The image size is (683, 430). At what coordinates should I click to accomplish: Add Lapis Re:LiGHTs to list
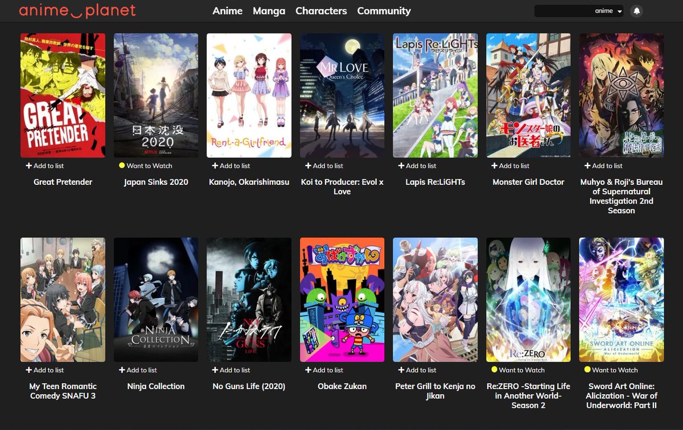tap(417, 166)
